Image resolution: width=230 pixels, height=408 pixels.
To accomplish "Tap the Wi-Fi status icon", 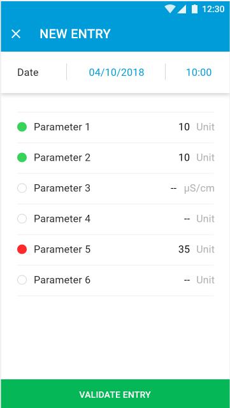I will point(170,9).
